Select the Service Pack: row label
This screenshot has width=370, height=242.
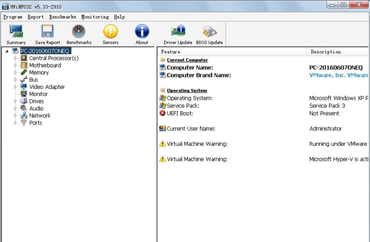pos(183,105)
